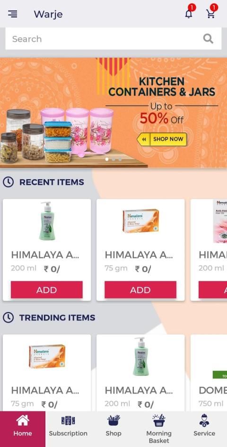Add Himalaya 200 ml recent item
The image size is (227, 447).
[47, 289]
